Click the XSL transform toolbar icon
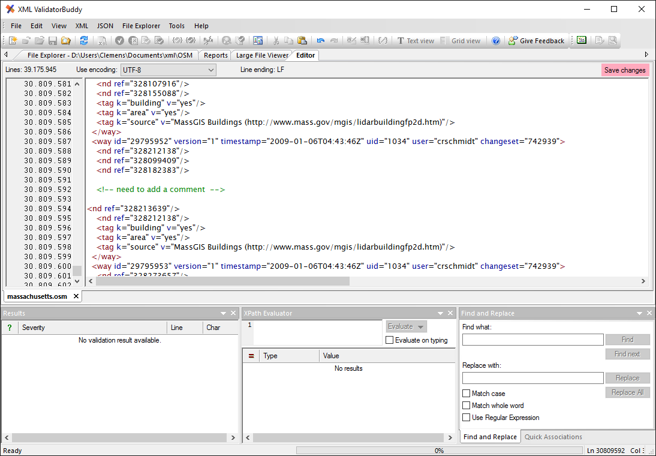 pyautogui.click(x=102, y=41)
